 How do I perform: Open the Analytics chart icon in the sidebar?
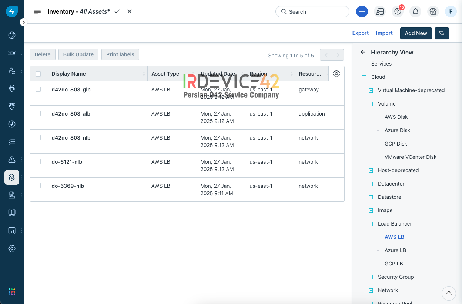12,230
